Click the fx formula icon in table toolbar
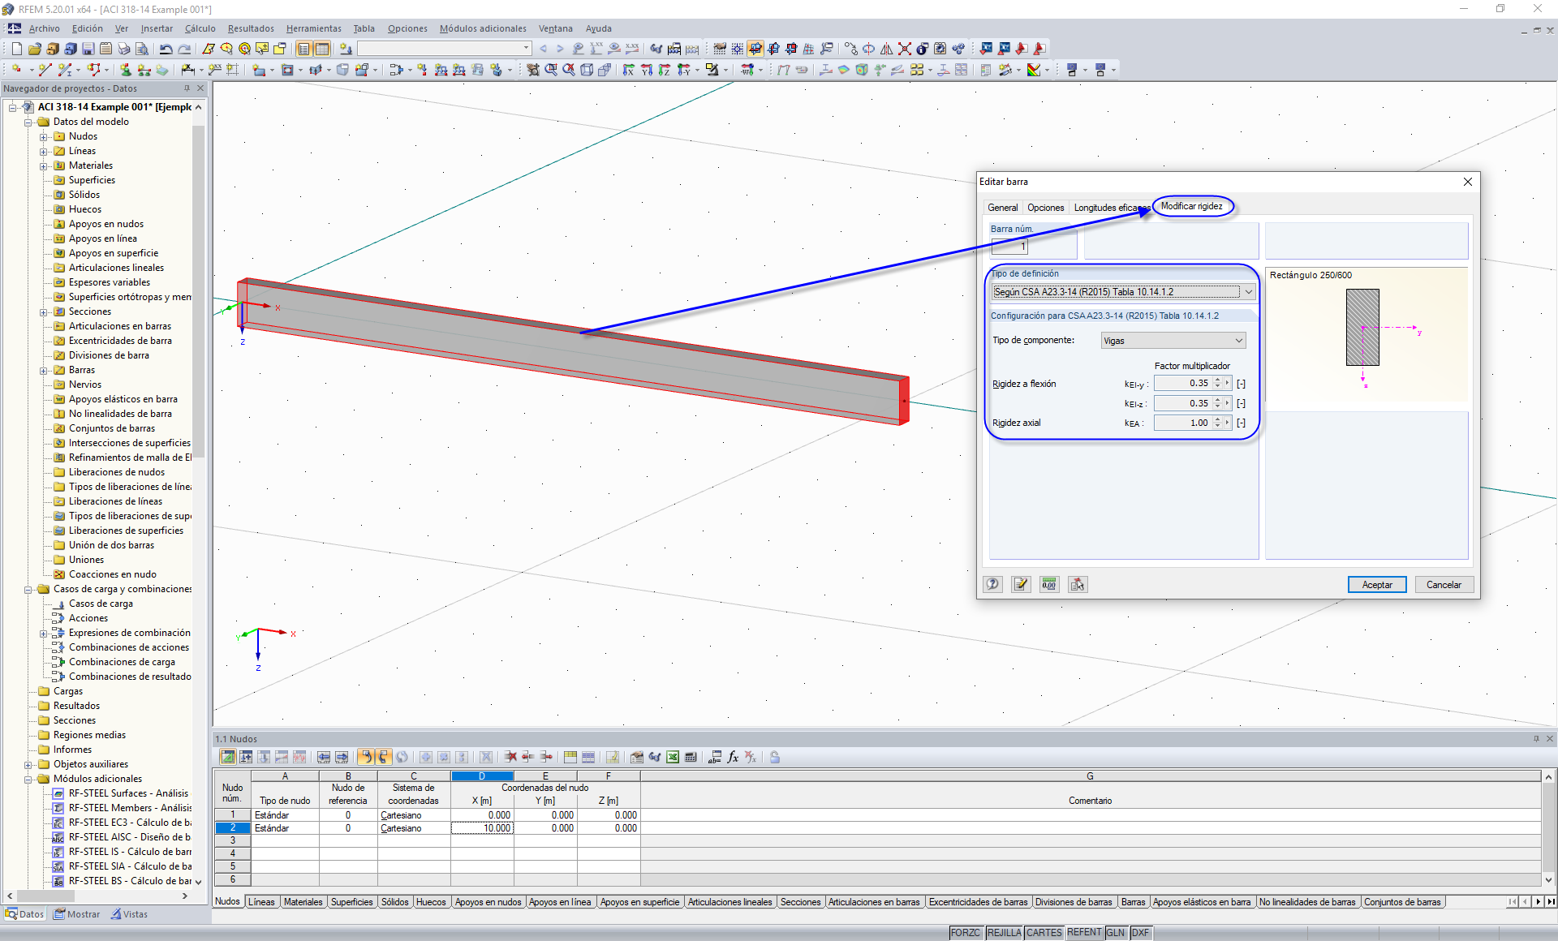1558x941 pixels. point(733,757)
